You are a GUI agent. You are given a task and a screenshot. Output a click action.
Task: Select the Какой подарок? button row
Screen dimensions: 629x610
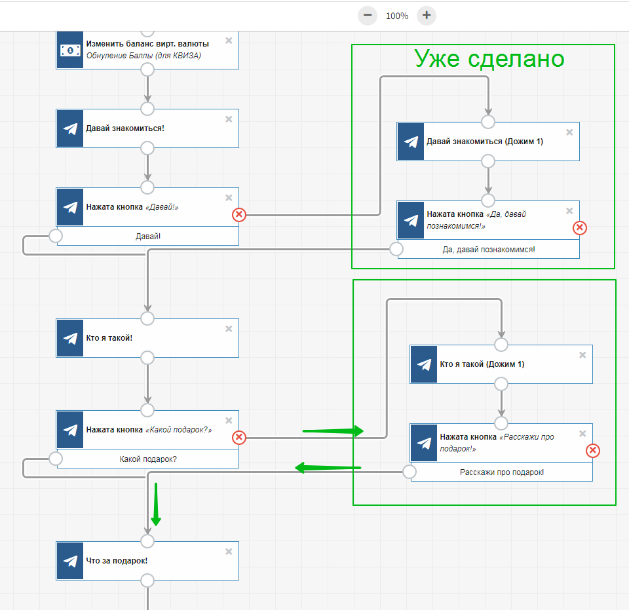tap(148, 459)
